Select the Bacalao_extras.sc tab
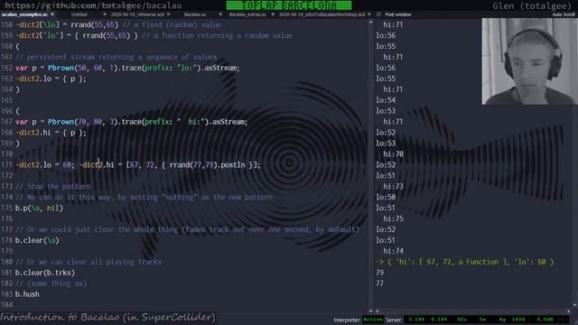 (247, 14)
